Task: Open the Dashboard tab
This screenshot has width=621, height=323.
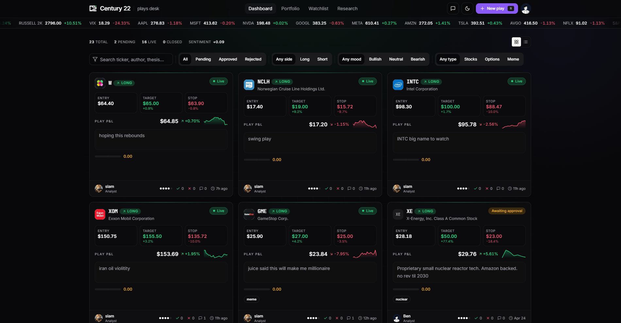Action: pyautogui.click(x=260, y=9)
